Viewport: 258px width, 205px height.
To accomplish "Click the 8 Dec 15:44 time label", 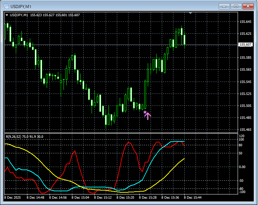I will click(193, 198).
